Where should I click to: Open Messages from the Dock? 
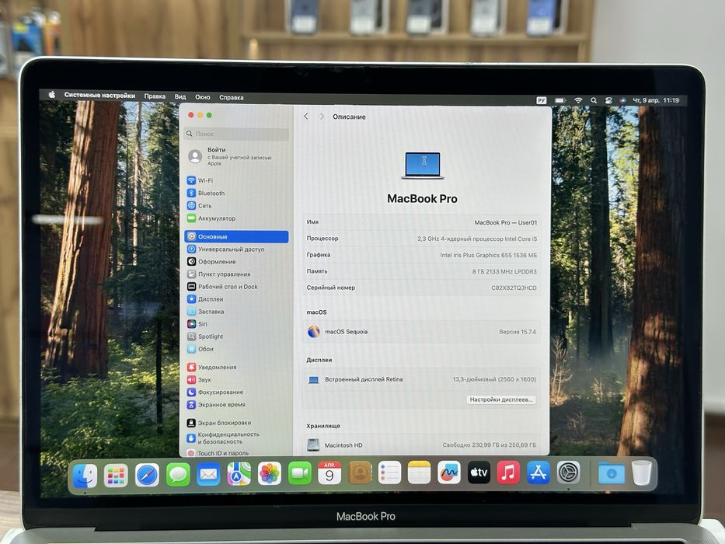[x=177, y=475]
